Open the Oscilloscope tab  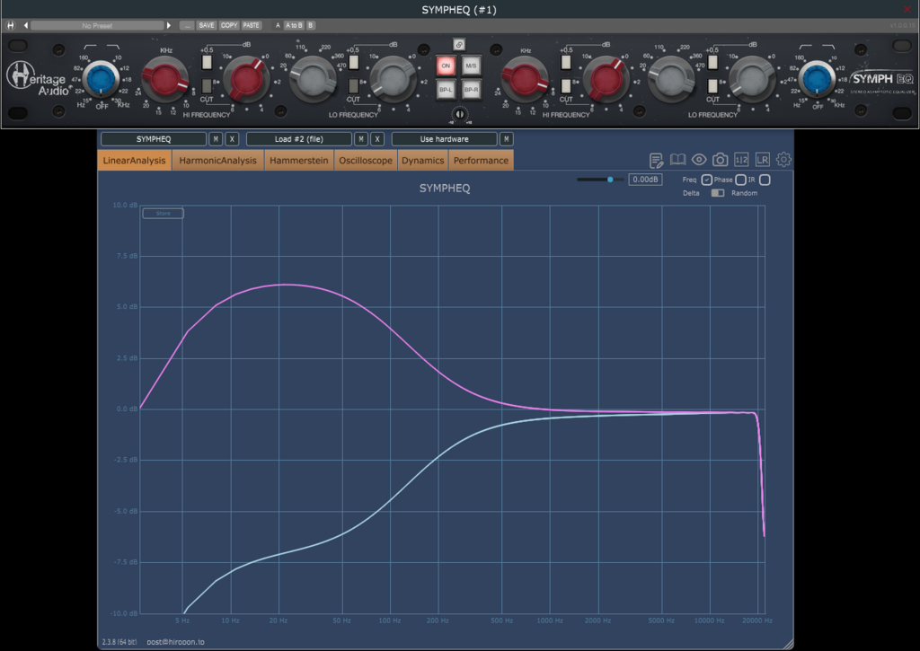(x=366, y=160)
